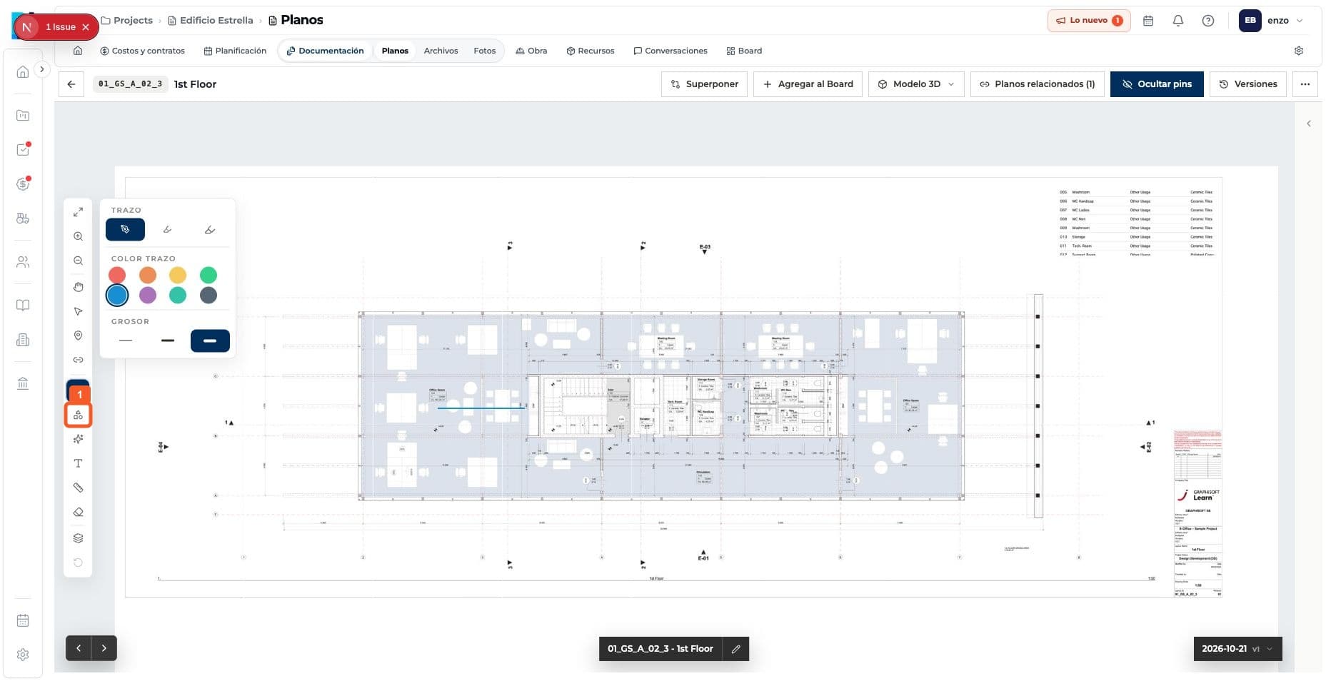Select the shapes tool in drawing toolbar
The height and width of the screenshot is (681, 1331).
pos(78,415)
